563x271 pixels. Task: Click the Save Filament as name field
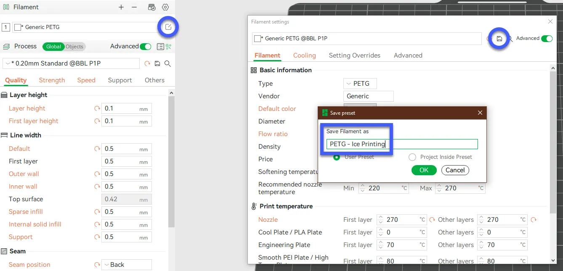click(402, 144)
